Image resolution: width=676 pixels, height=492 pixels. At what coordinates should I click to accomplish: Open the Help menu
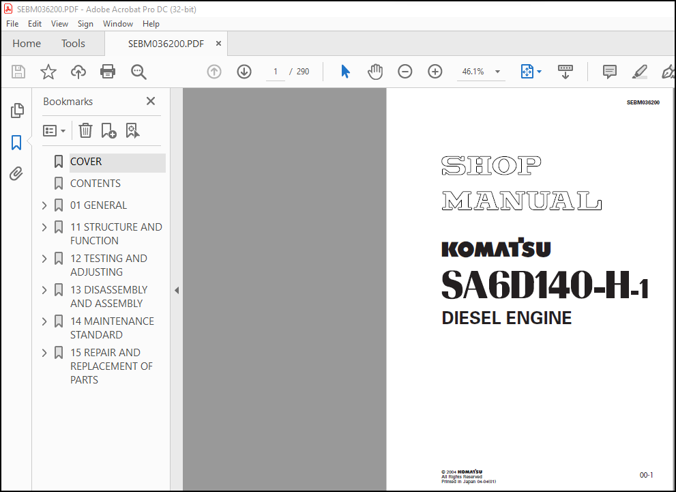151,24
